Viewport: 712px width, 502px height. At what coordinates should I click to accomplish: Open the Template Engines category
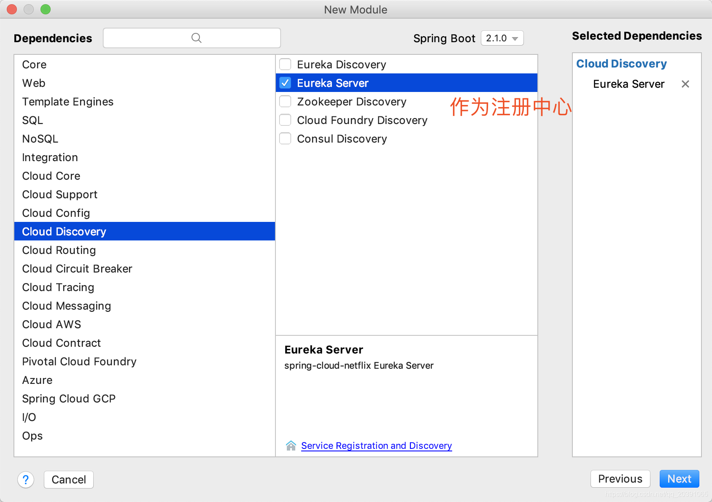145,102
